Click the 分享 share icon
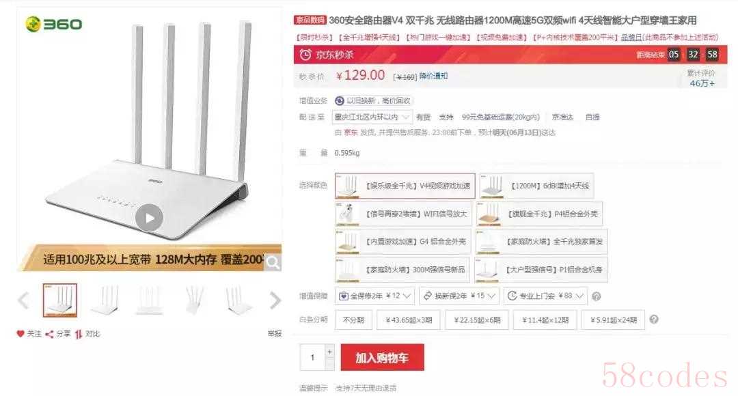The width and height of the screenshot is (738, 396). (49, 334)
